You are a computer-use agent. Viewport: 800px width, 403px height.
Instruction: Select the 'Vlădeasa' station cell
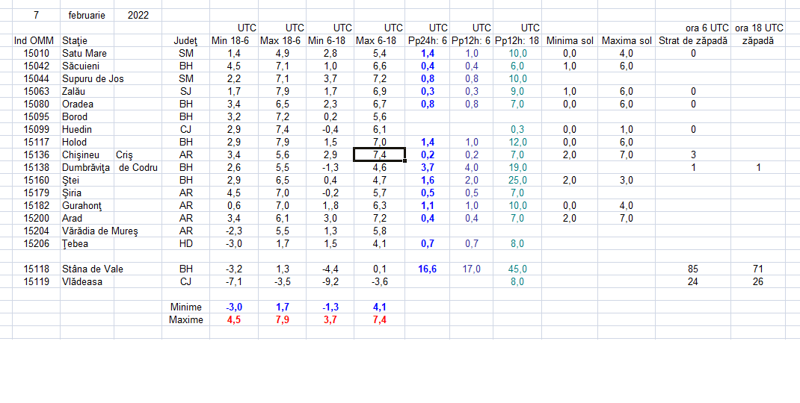click(87, 282)
